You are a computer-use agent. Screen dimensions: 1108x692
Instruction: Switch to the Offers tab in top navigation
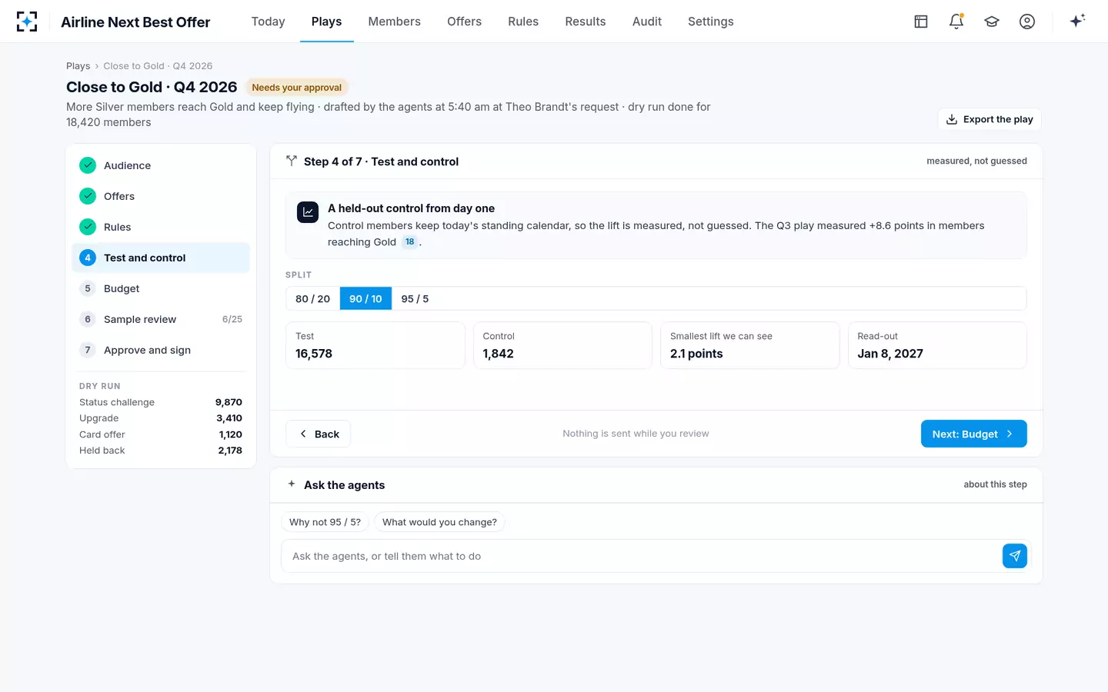(464, 22)
